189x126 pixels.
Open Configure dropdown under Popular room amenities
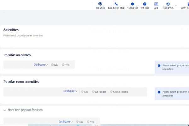(70, 91)
